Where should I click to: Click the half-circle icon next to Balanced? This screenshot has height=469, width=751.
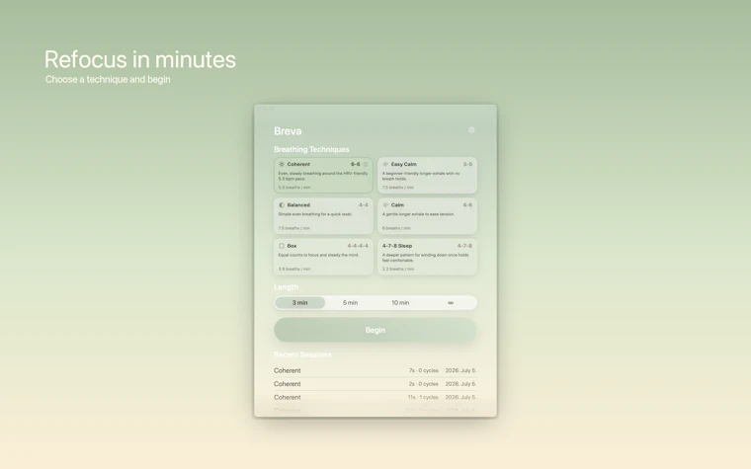(282, 204)
